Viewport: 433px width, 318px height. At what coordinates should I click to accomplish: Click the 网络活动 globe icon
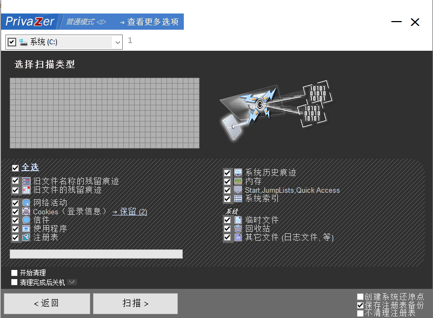click(x=26, y=203)
